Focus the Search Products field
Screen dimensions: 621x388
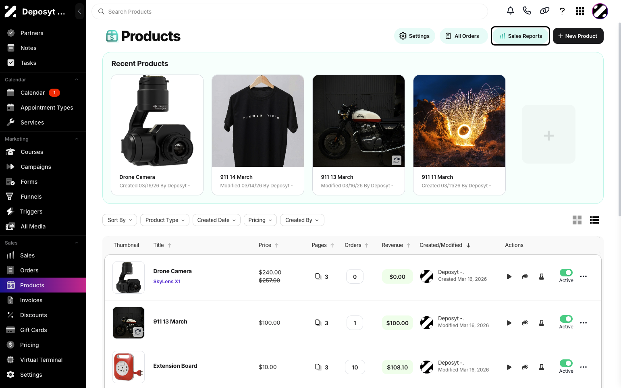coord(289,12)
